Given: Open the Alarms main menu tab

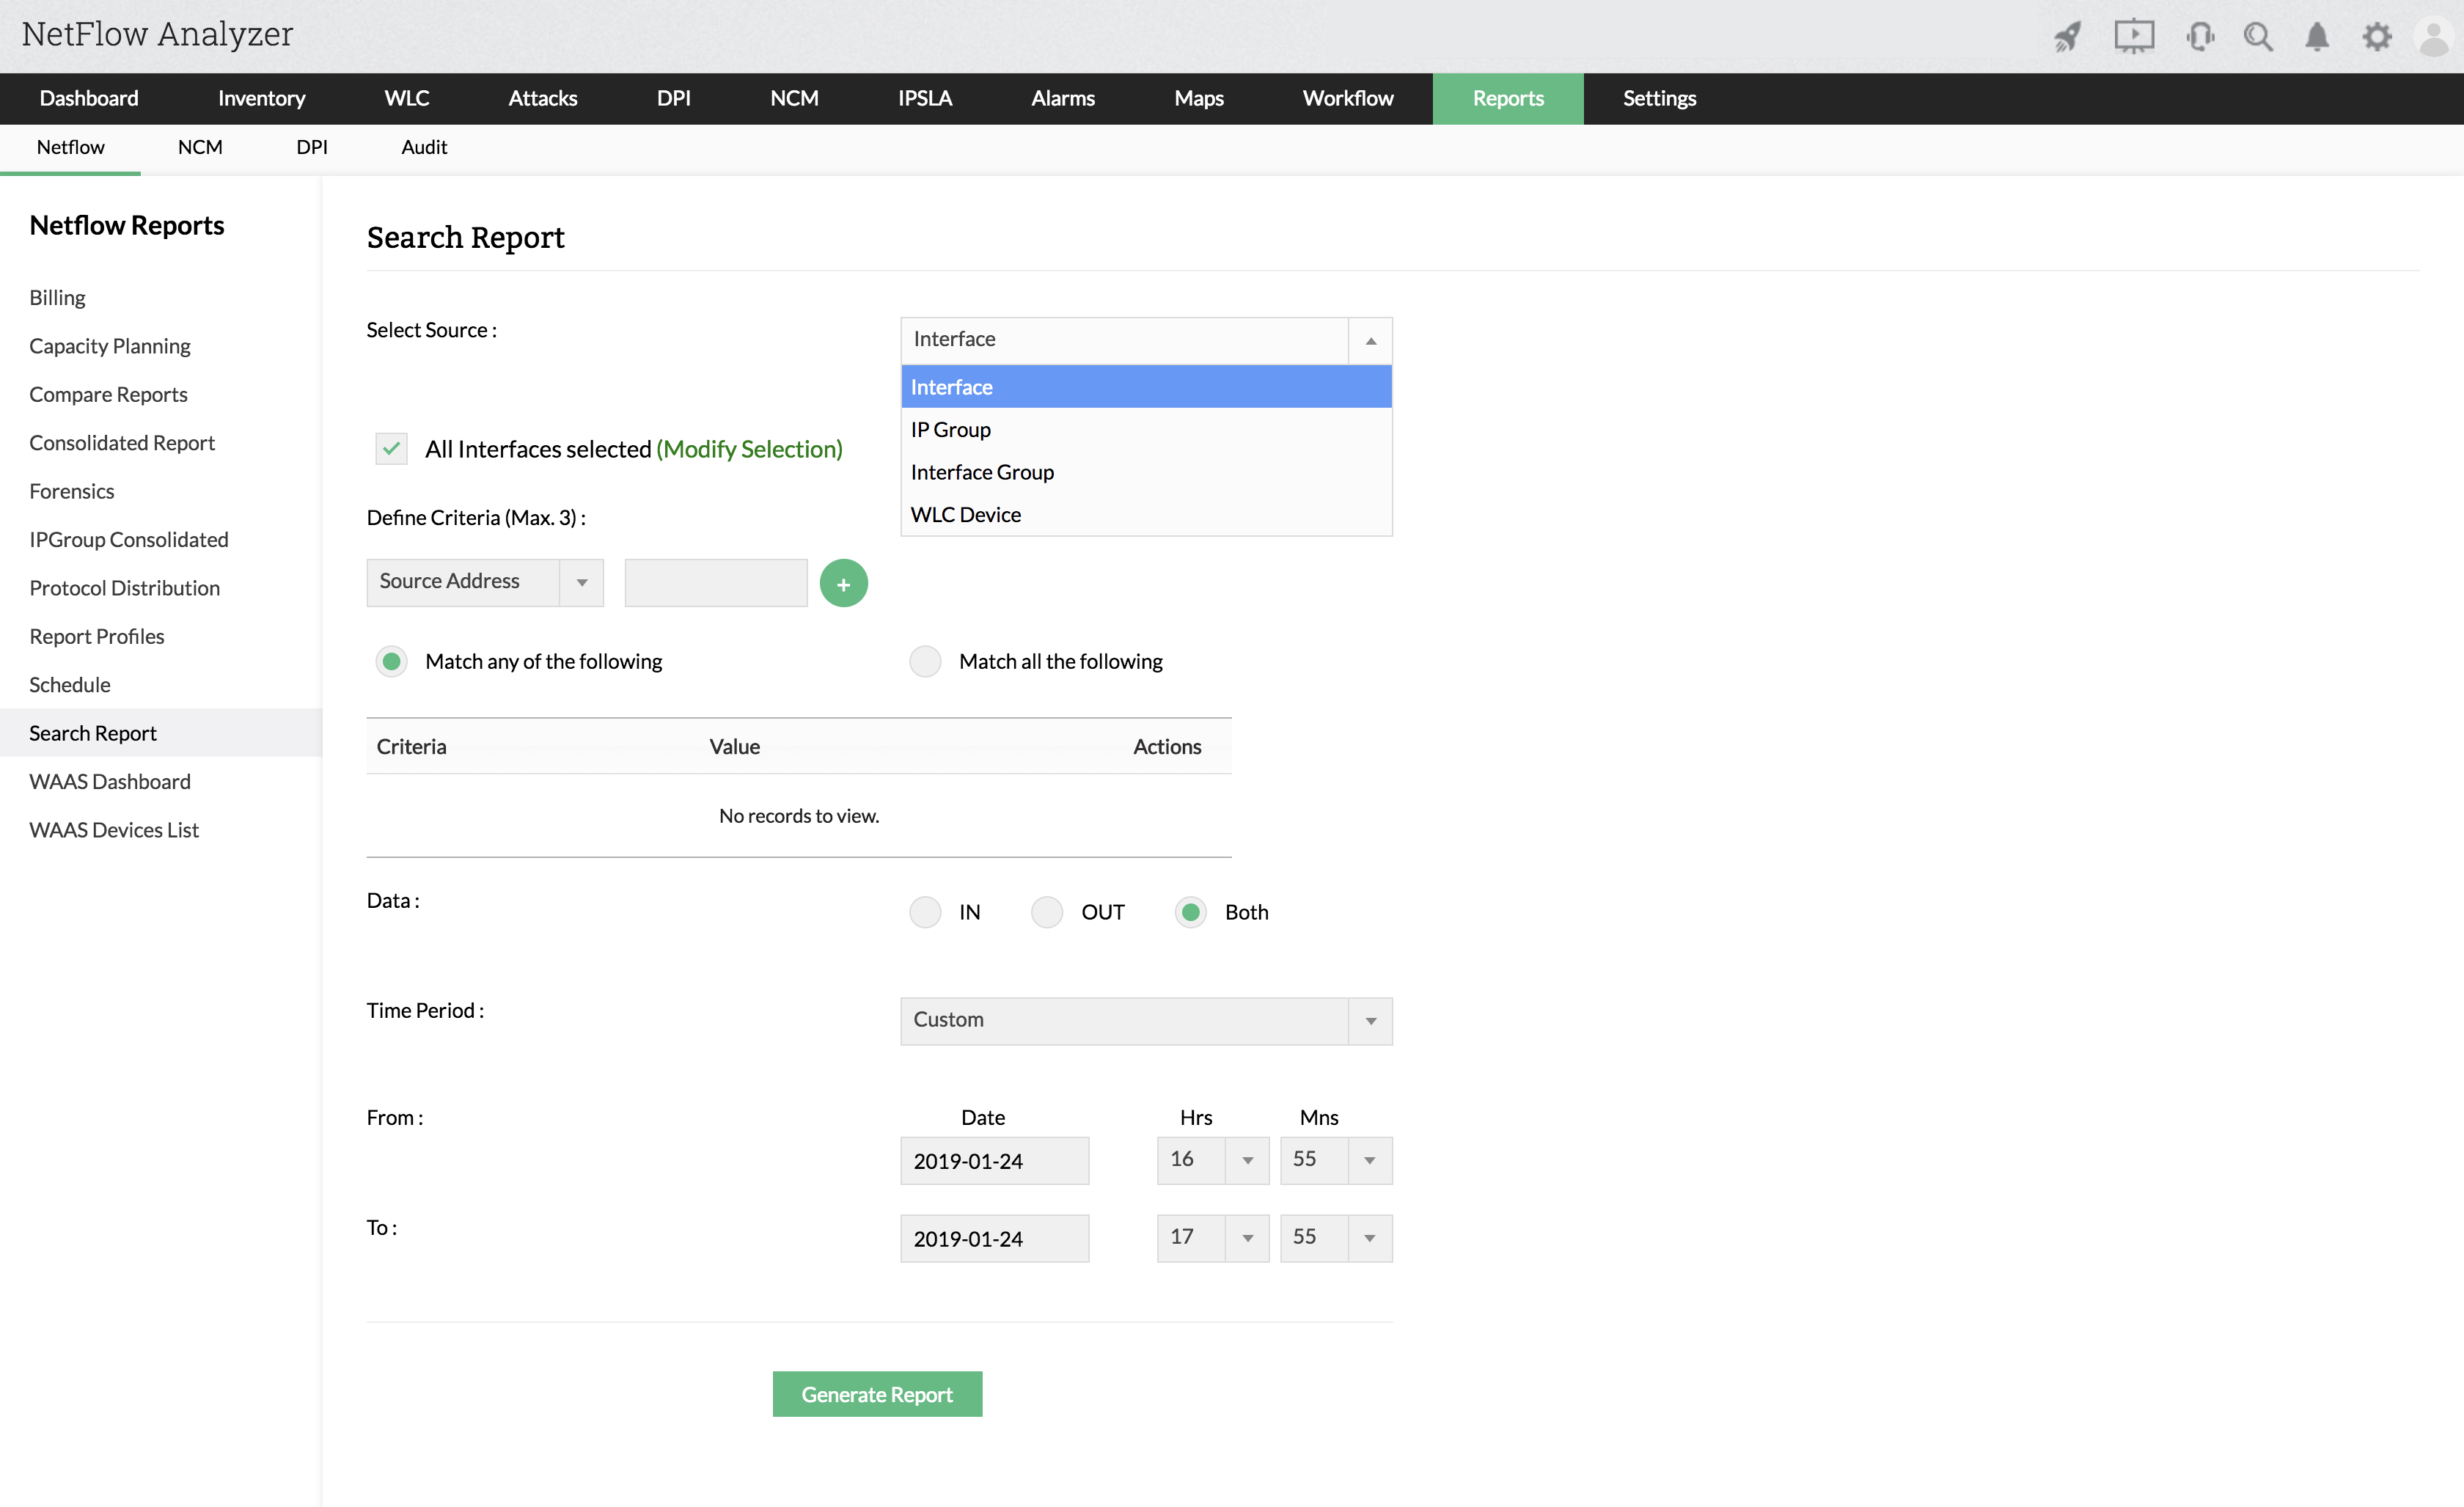Looking at the screenshot, I should coord(1062,98).
